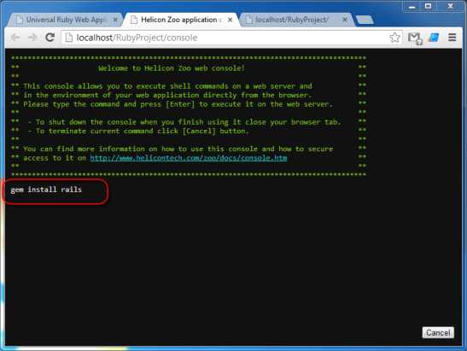Click 'Welcome to Helicon Zoo web console!' heading
Image resolution: width=467 pixels, height=351 pixels.
point(172,68)
